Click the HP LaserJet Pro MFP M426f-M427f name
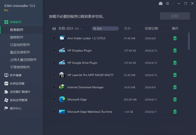The image size is (196, 135). 90,75
